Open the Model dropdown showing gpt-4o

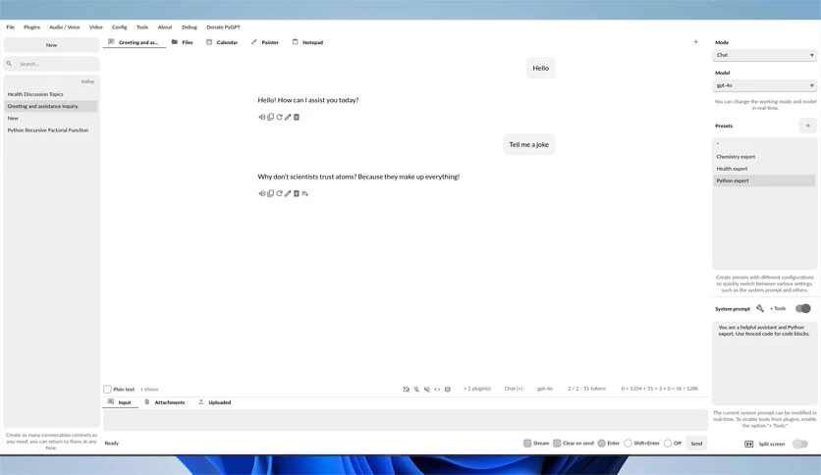764,85
